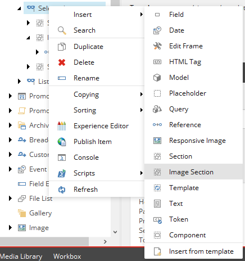This screenshot has width=245, height=261.
Task: Collapse the selected top tree node
Action: [x=19, y=8]
